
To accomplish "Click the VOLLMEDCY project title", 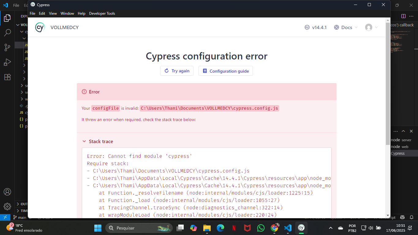I will [x=65, y=27].
